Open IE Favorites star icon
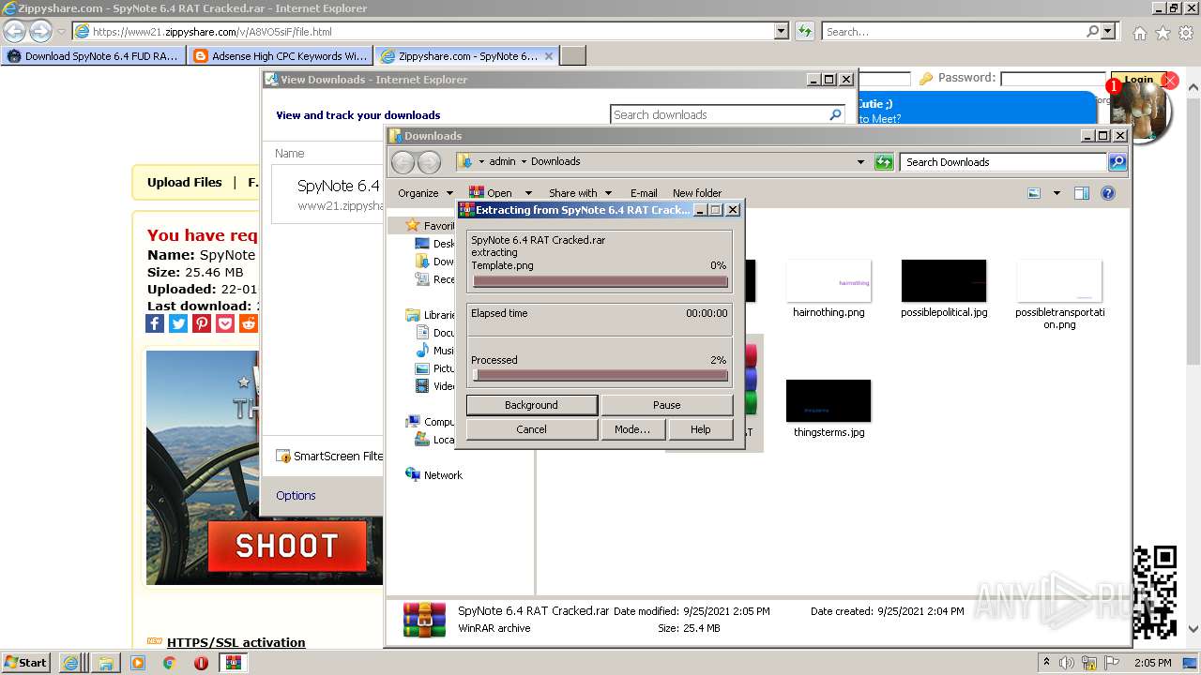The width and height of the screenshot is (1201, 675). click(x=1163, y=33)
